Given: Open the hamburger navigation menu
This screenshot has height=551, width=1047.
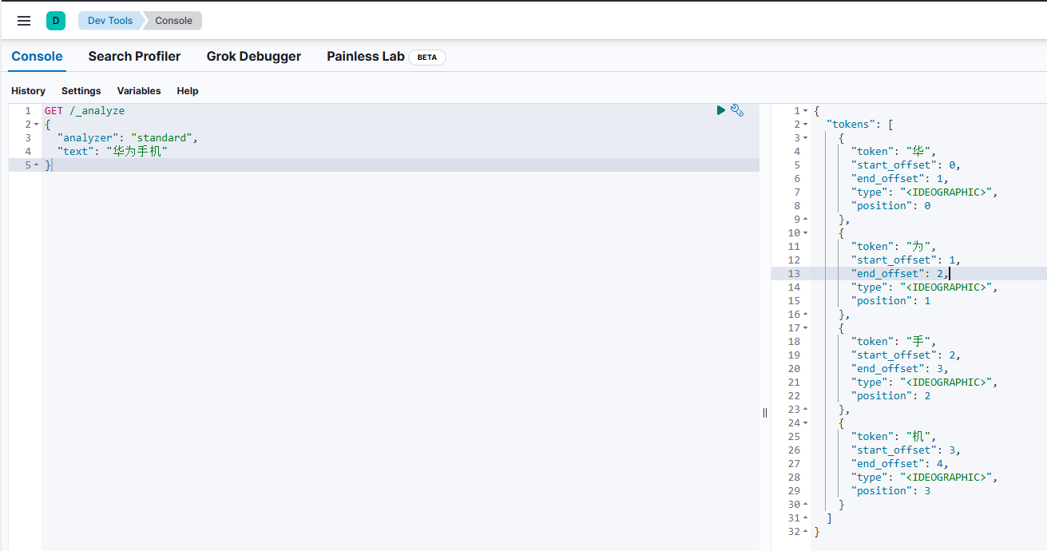Looking at the screenshot, I should coord(24,21).
